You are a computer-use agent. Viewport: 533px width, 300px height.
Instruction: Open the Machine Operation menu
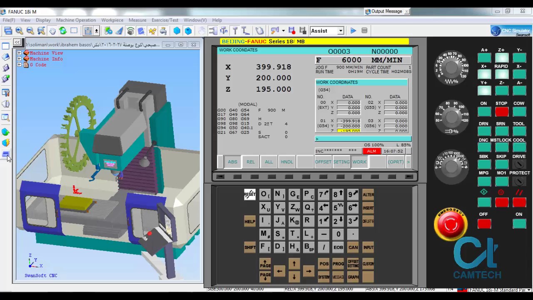(76, 20)
